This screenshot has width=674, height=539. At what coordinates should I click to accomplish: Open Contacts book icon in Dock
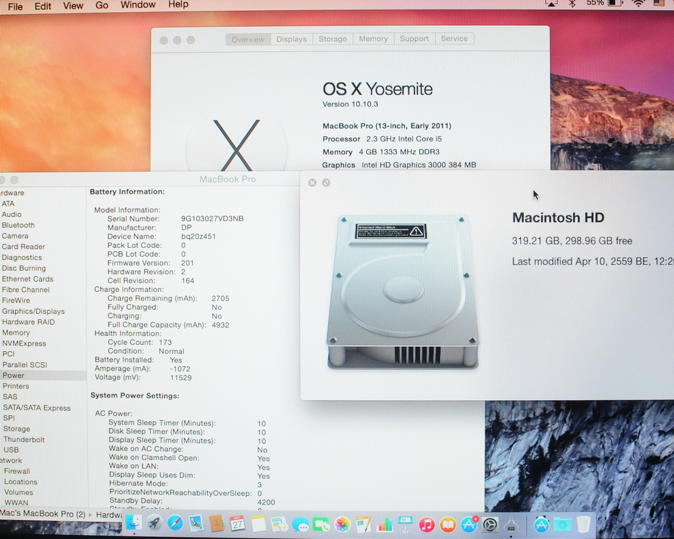pyautogui.click(x=216, y=524)
